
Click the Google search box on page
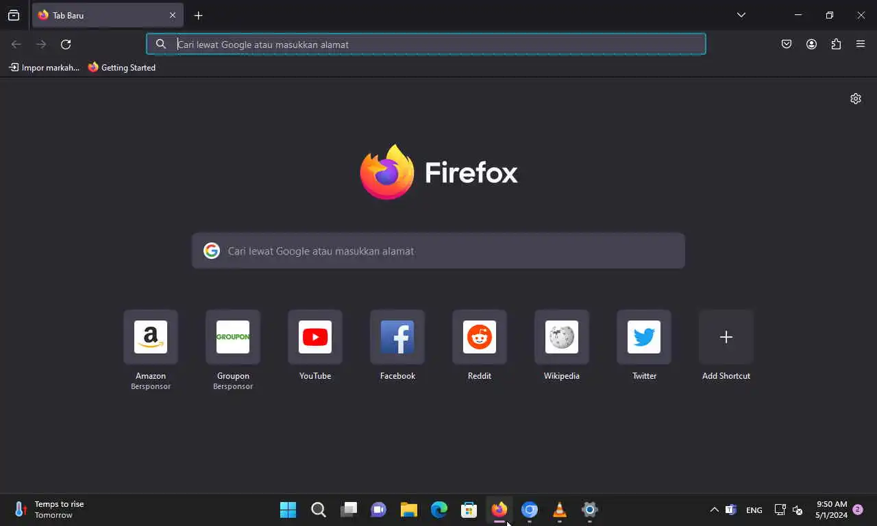click(438, 251)
